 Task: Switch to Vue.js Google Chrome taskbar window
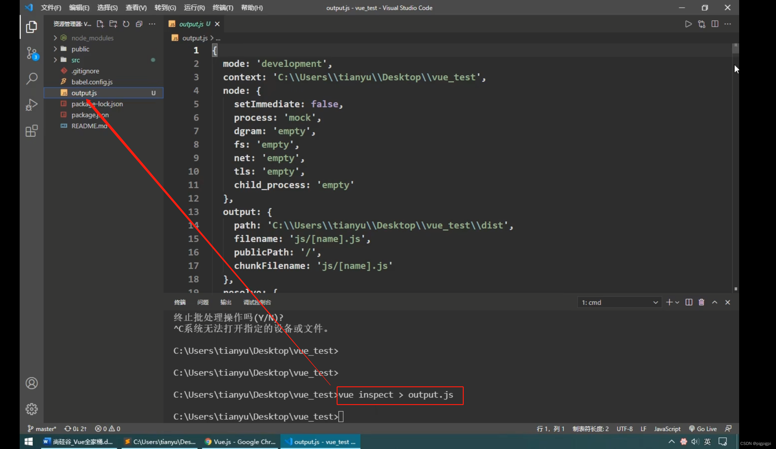tap(240, 442)
